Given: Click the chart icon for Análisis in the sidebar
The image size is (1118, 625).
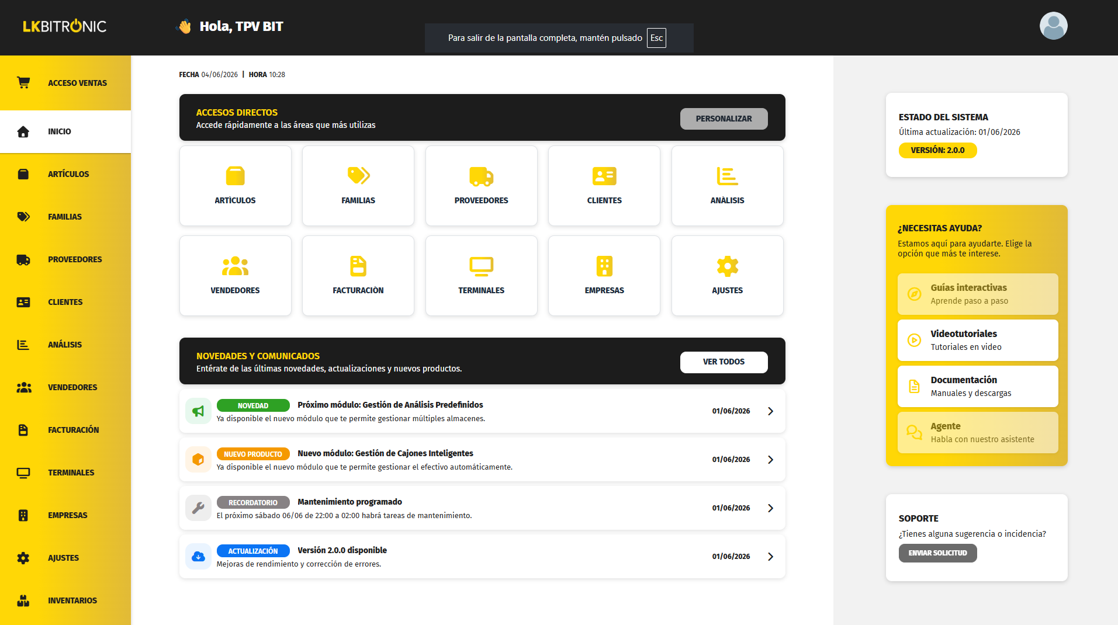Looking at the screenshot, I should click(23, 345).
